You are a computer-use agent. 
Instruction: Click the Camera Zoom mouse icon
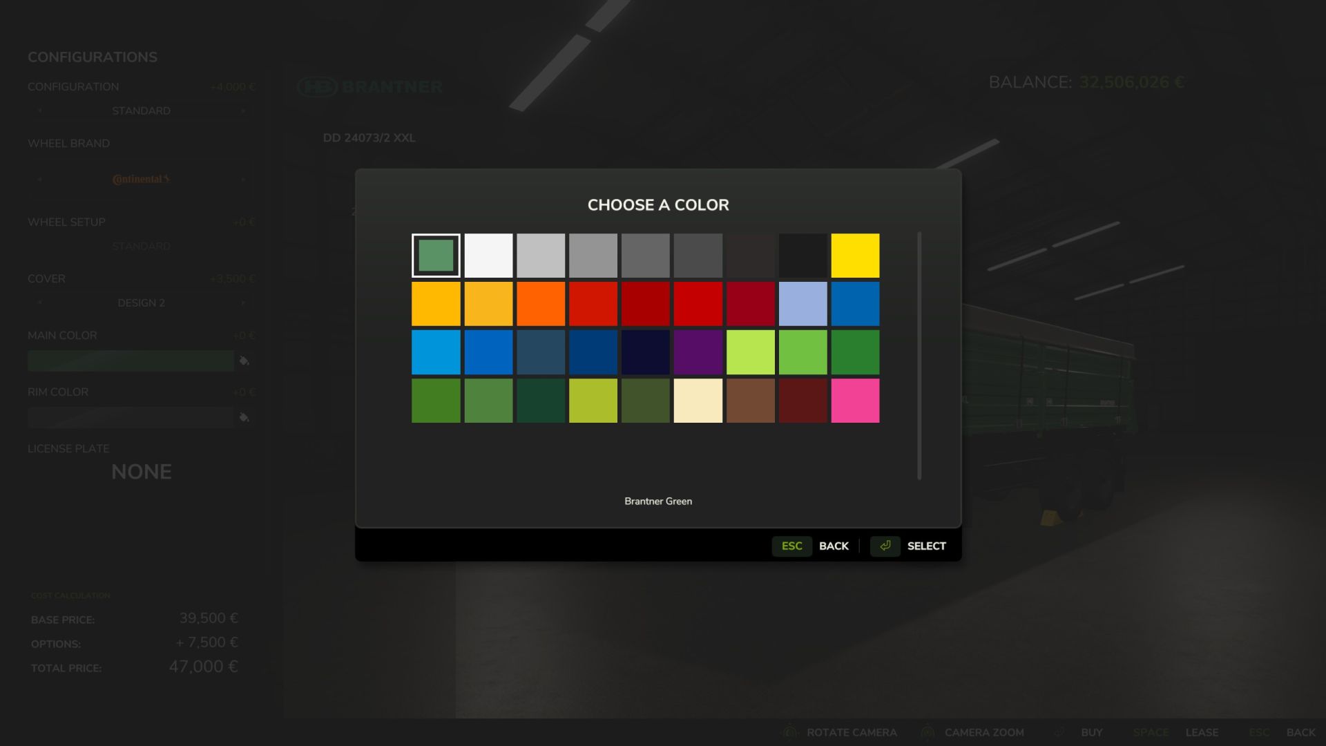928,732
